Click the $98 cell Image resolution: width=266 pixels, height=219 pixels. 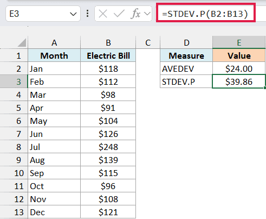pyautogui.click(x=108, y=95)
